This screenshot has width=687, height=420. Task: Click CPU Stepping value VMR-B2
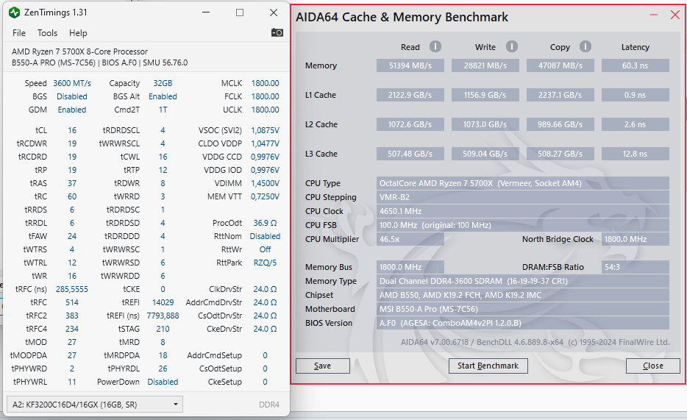coord(523,197)
